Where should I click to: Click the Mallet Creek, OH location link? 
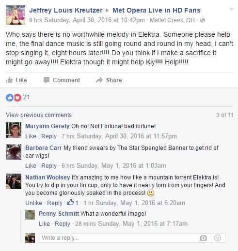click(x=172, y=20)
